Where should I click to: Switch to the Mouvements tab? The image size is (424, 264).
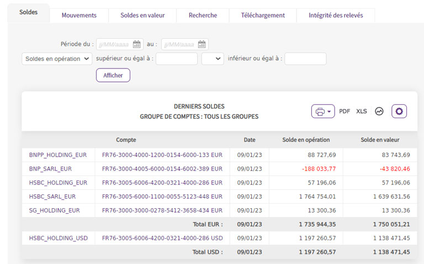[x=79, y=15]
